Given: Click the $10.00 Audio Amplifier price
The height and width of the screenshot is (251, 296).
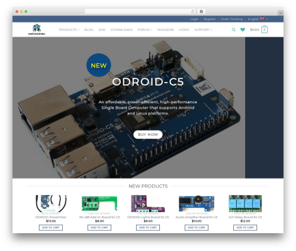Looking at the screenshot, I should [x=197, y=221].
